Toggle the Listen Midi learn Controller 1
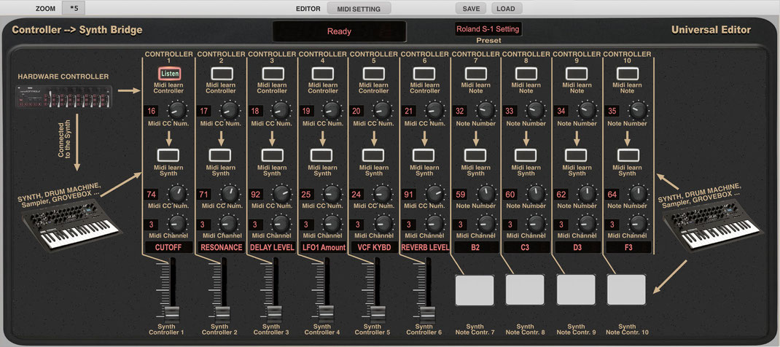 [x=170, y=74]
